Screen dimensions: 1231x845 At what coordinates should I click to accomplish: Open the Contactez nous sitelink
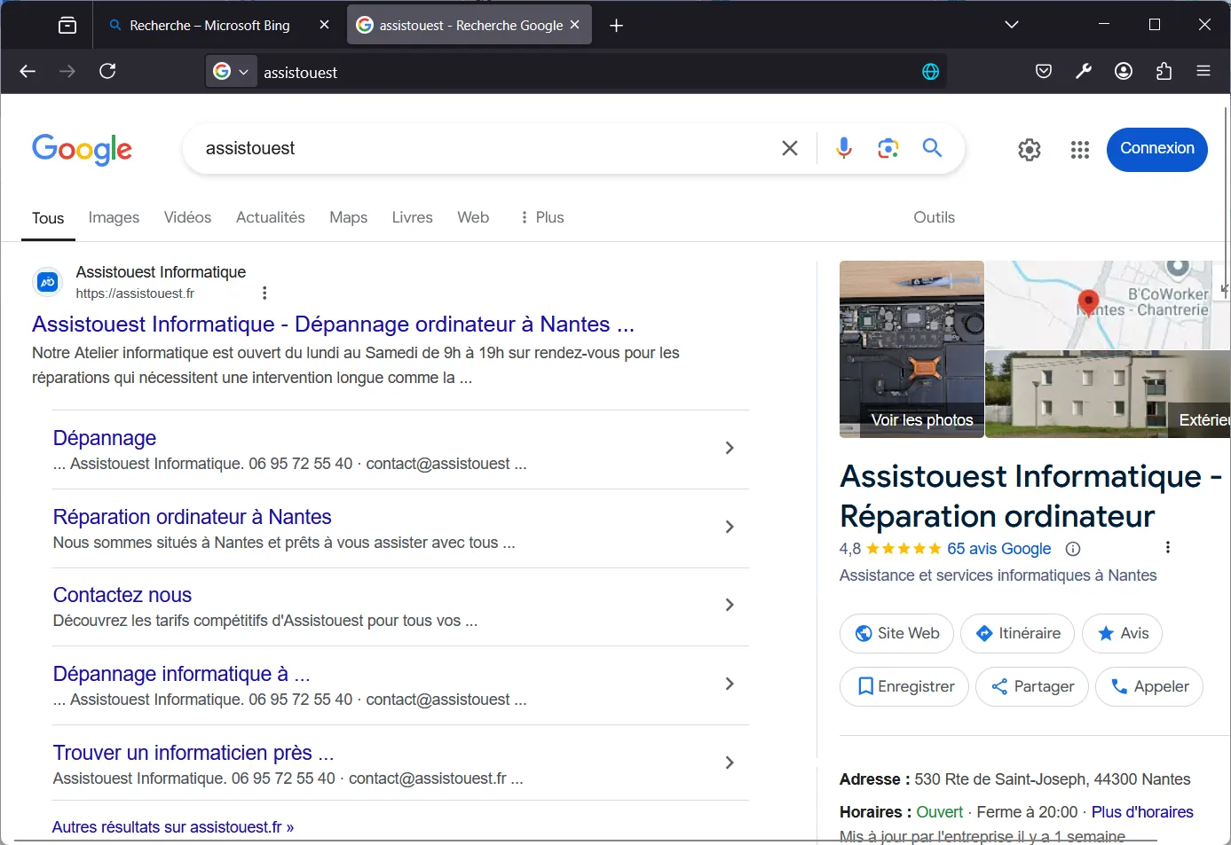point(122,595)
